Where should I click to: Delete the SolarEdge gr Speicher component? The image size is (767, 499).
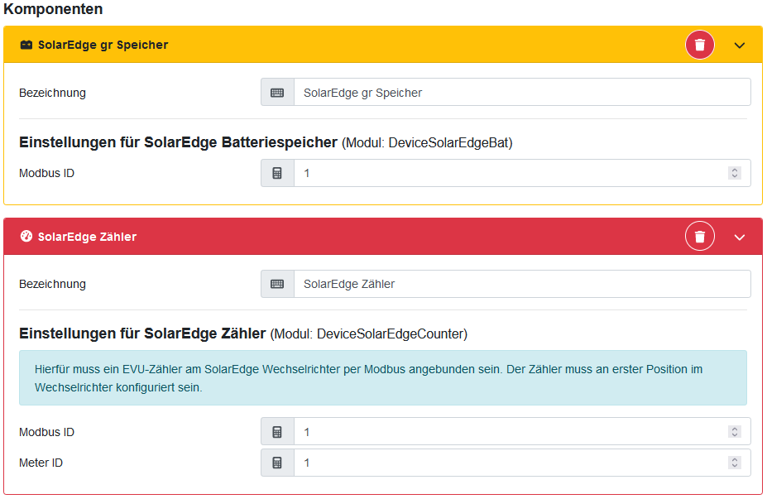point(699,45)
